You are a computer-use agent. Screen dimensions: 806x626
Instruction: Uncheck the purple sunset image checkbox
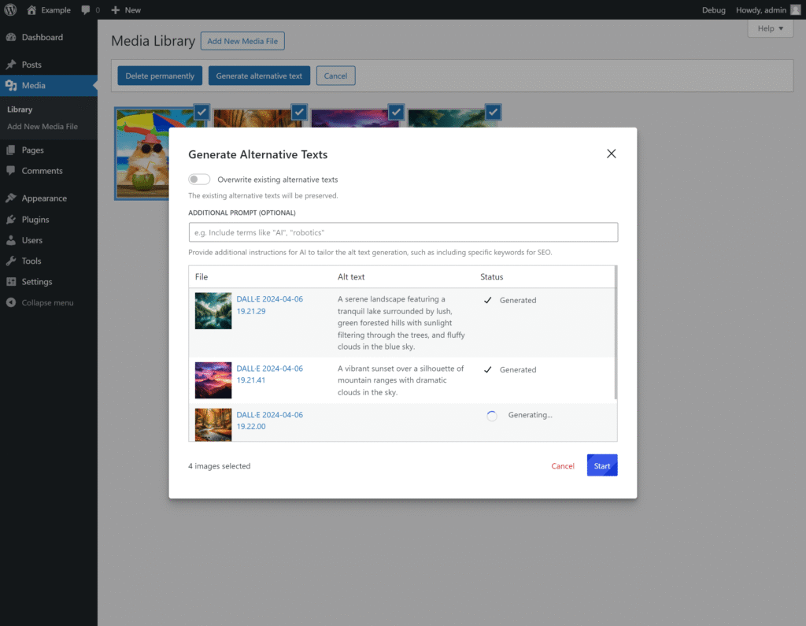click(396, 112)
